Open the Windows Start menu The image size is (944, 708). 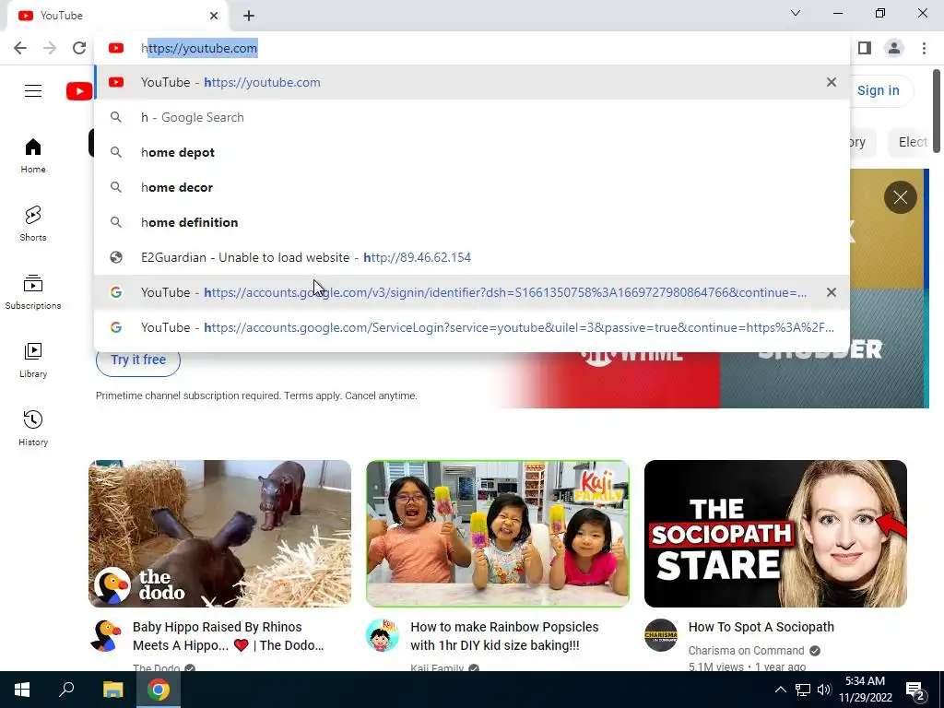(x=22, y=690)
